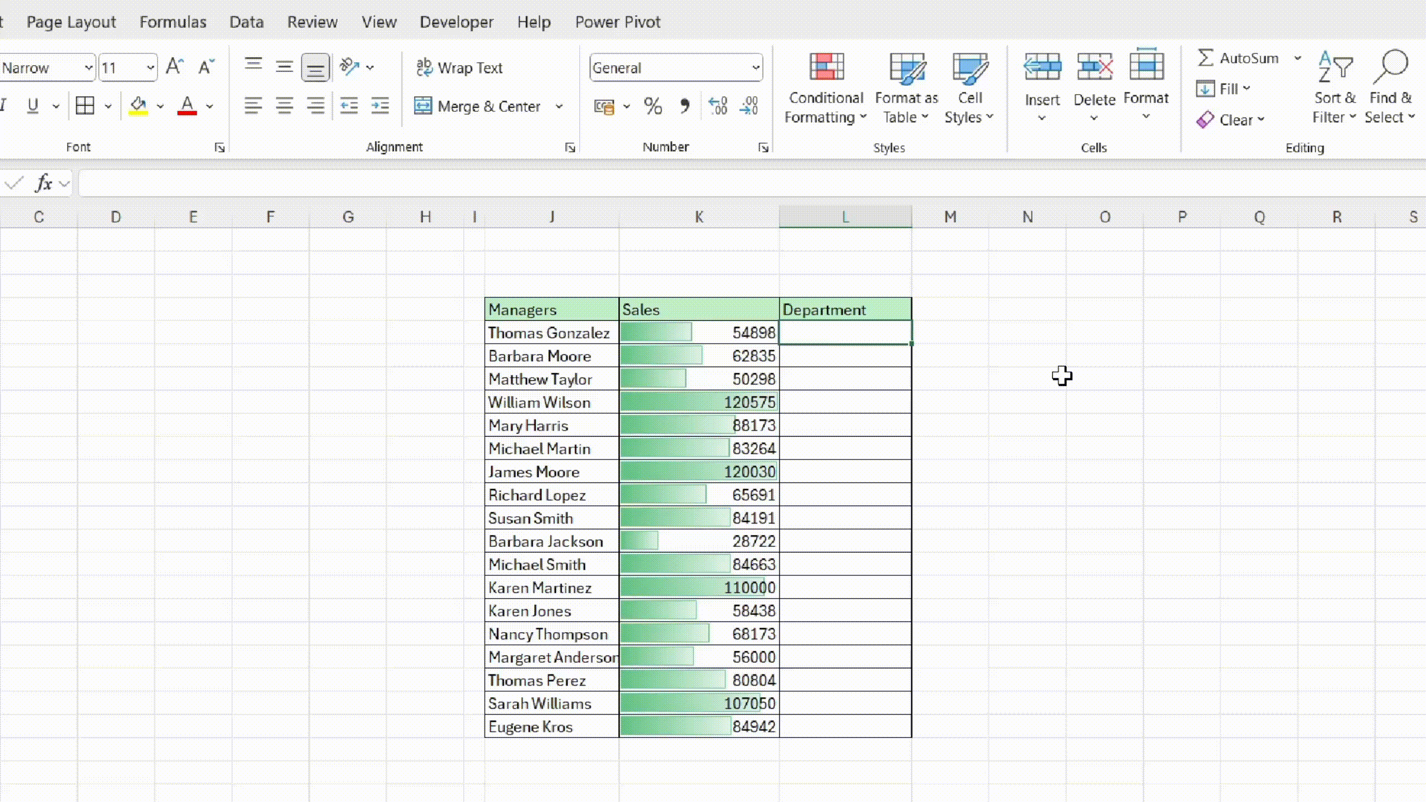Toggle Underline formatting
Screen dimensions: 1426x802
[33, 106]
